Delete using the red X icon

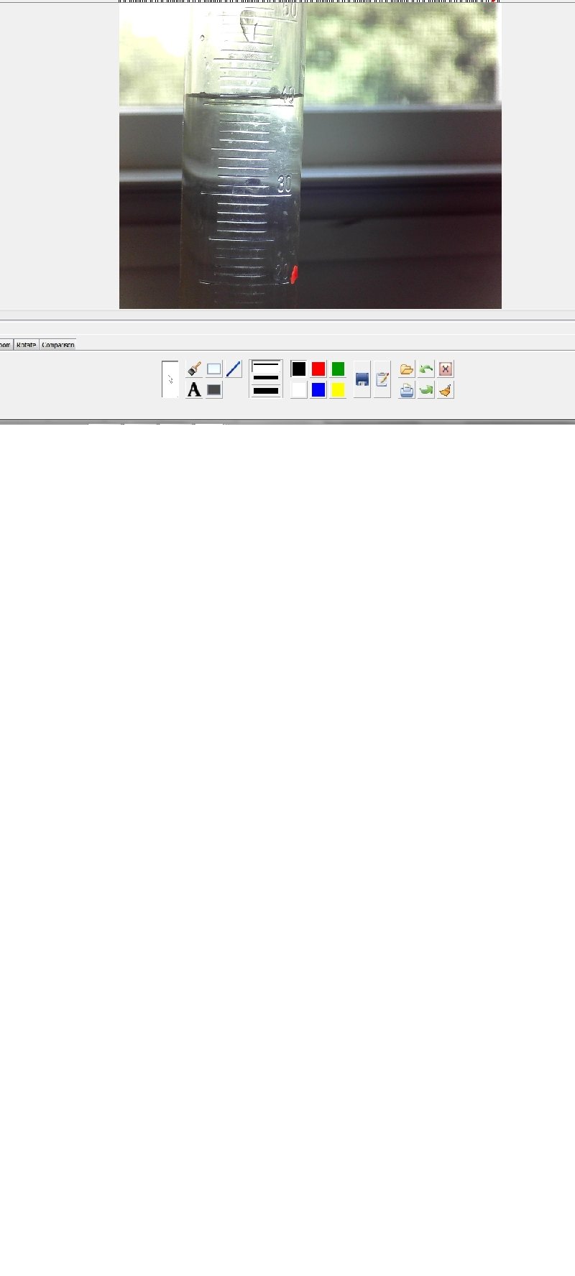click(x=446, y=369)
